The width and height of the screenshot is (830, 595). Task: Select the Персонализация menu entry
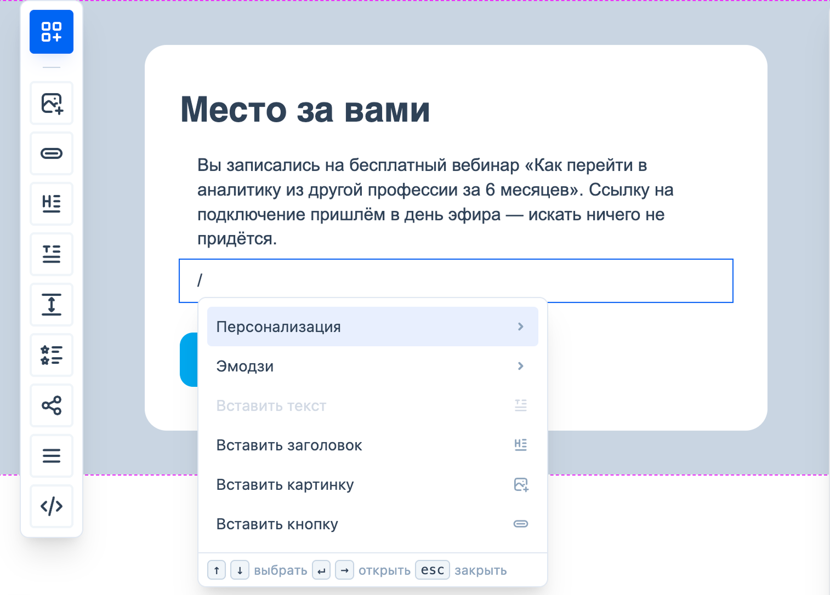click(x=373, y=327)
